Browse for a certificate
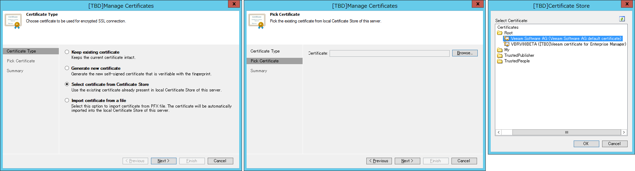The height and width of the screenshot is (171, 635). pos(465,53)
